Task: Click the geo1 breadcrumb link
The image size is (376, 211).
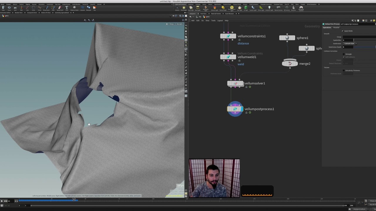Action: point(208,17)
